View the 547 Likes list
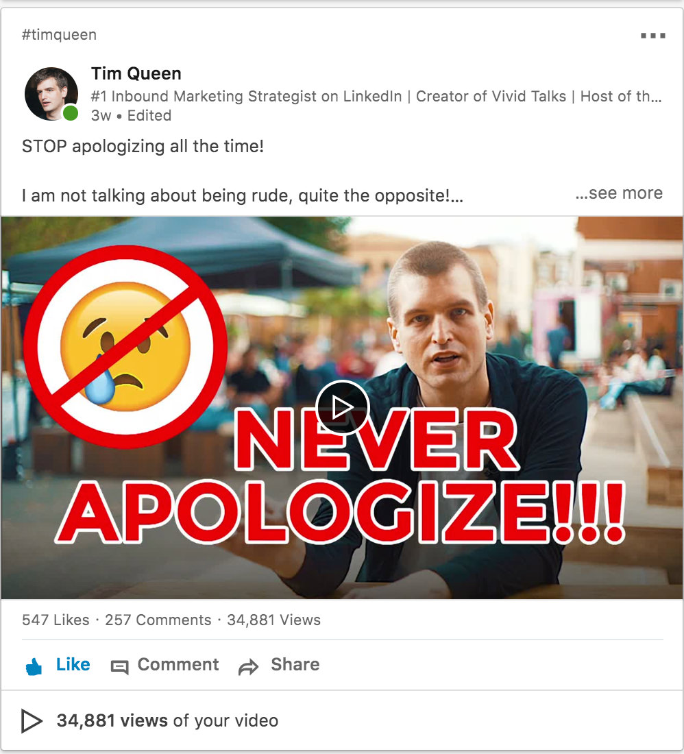This screenshot has width=684, height=754. 56,620
